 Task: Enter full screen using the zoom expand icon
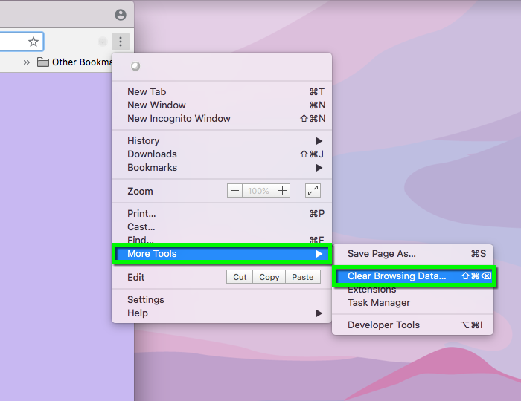(313, 191)
